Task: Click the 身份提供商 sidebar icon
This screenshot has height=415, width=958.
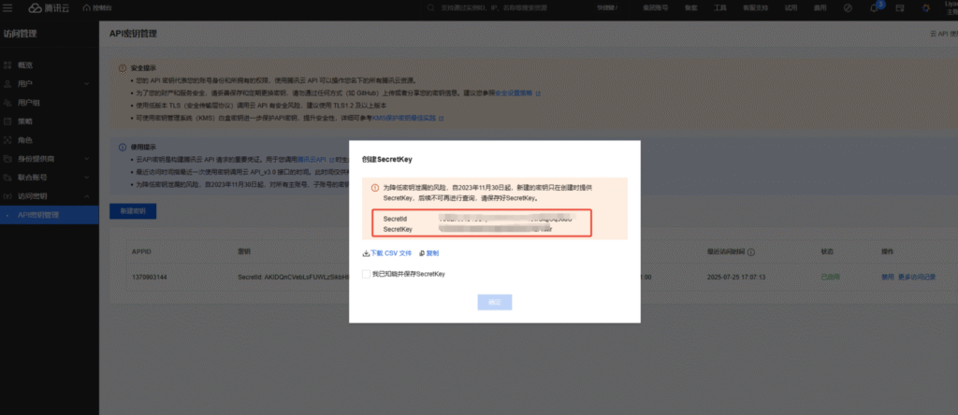Action: [x=7, y=159]
